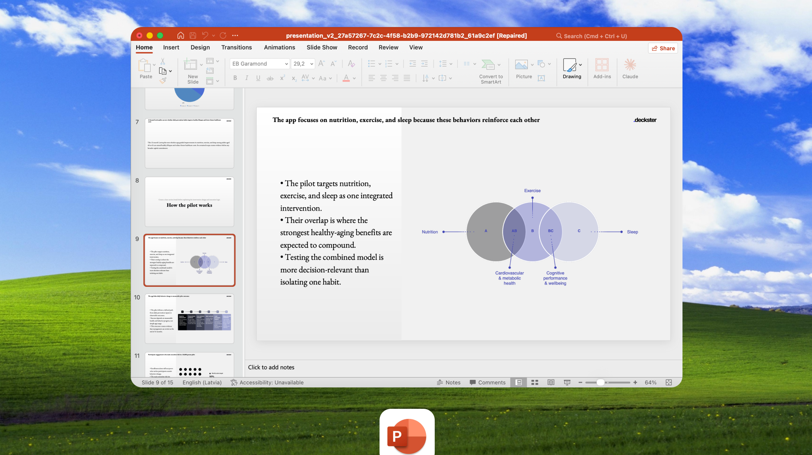Open the Design tab
Screen dimensions: 812x455
tap(200, 47)
